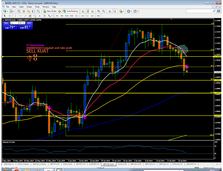Select the Equidistant Channel tool
Viewport: 223px width, 171px height.
pyautogui.click(x=30, y=16)
